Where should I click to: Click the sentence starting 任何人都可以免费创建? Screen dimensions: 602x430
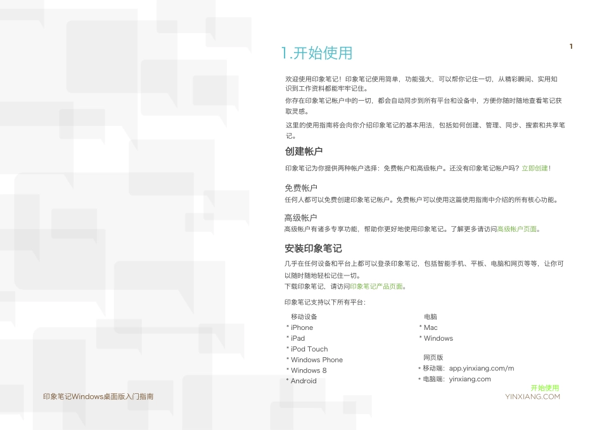(x=421, y=200)
